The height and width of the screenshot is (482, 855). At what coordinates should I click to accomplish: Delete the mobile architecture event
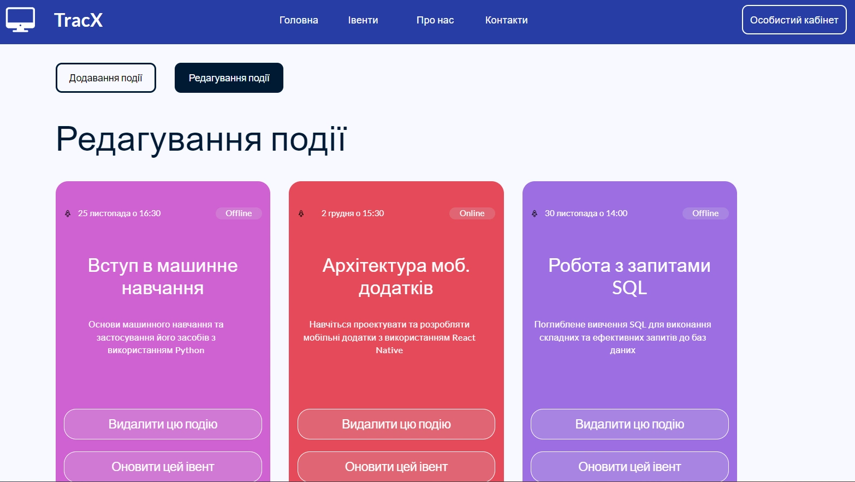coord(396,424)
